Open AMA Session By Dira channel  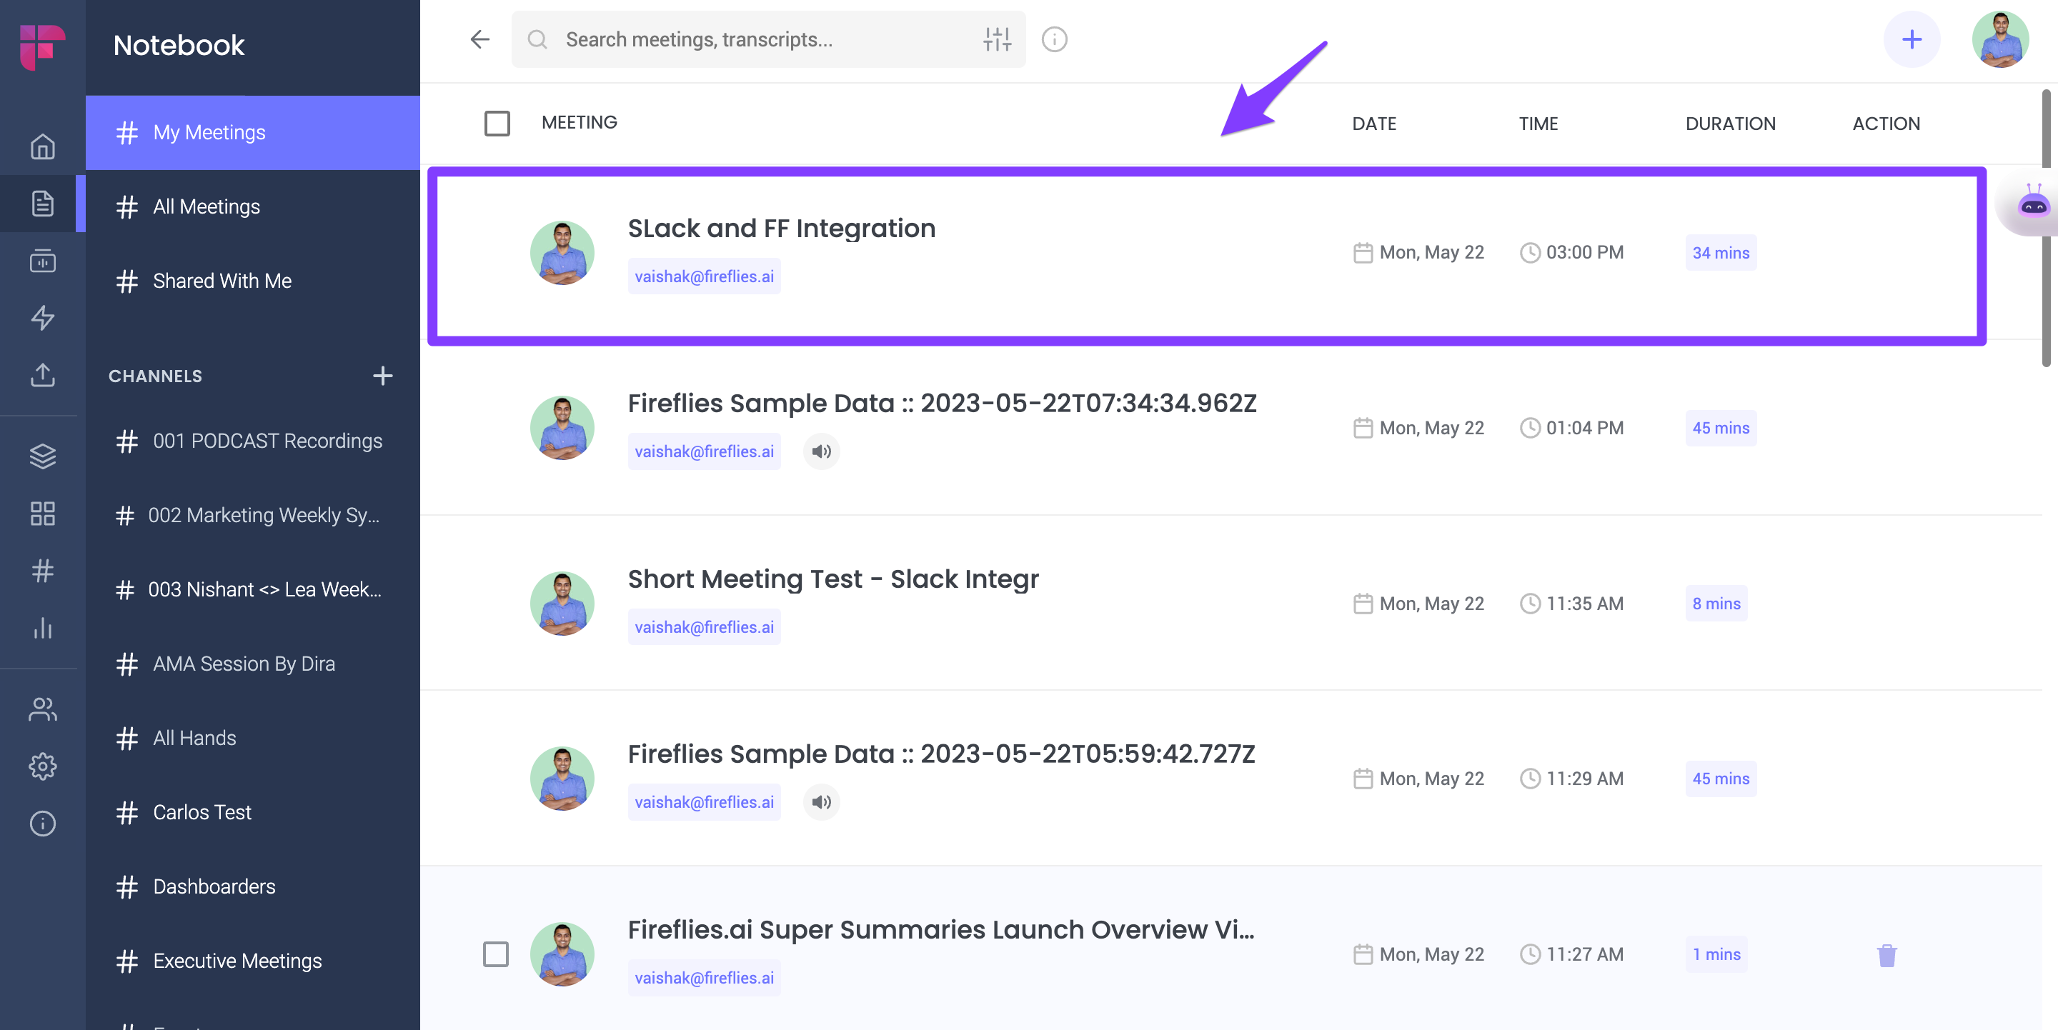click(252, 664)
